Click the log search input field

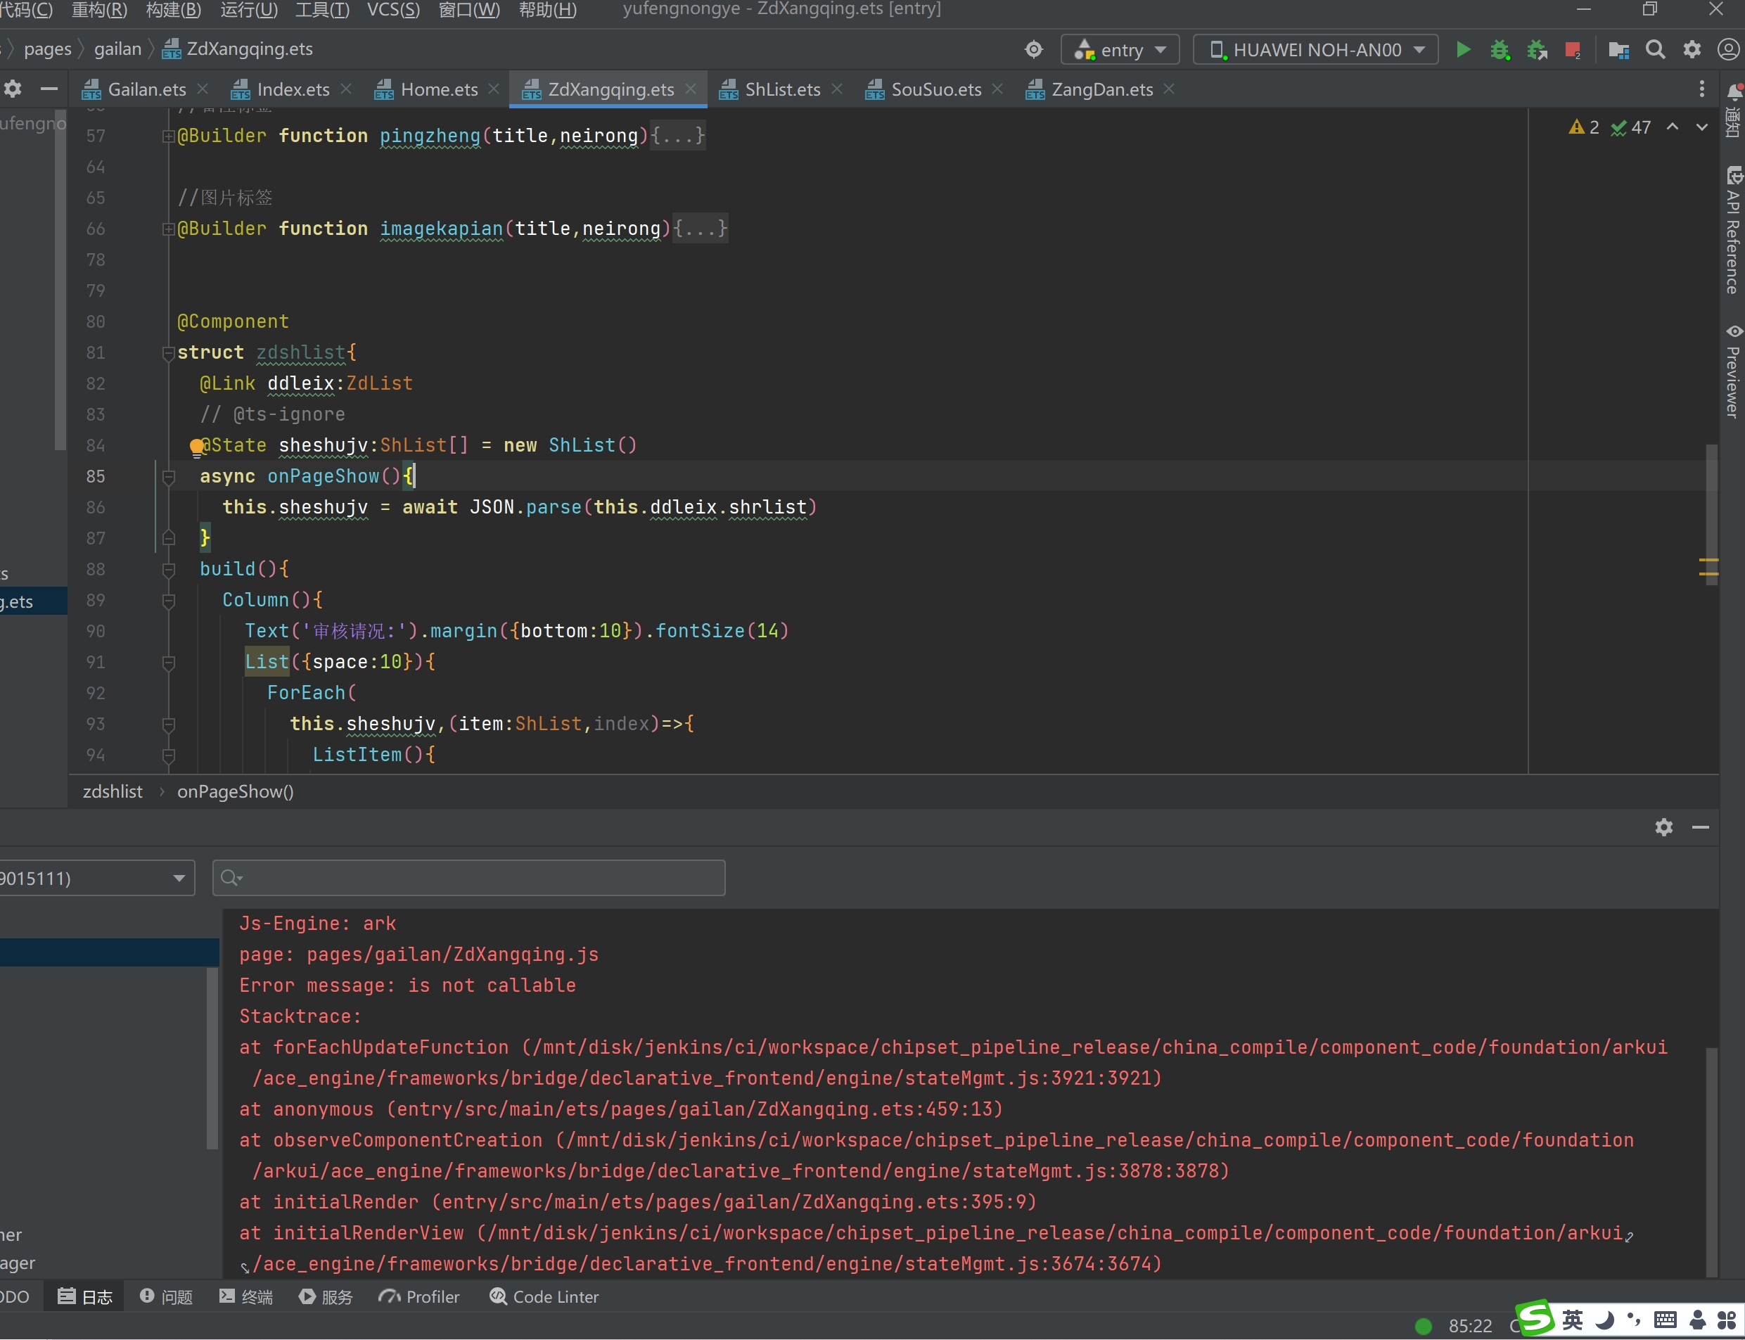point(478,877)
